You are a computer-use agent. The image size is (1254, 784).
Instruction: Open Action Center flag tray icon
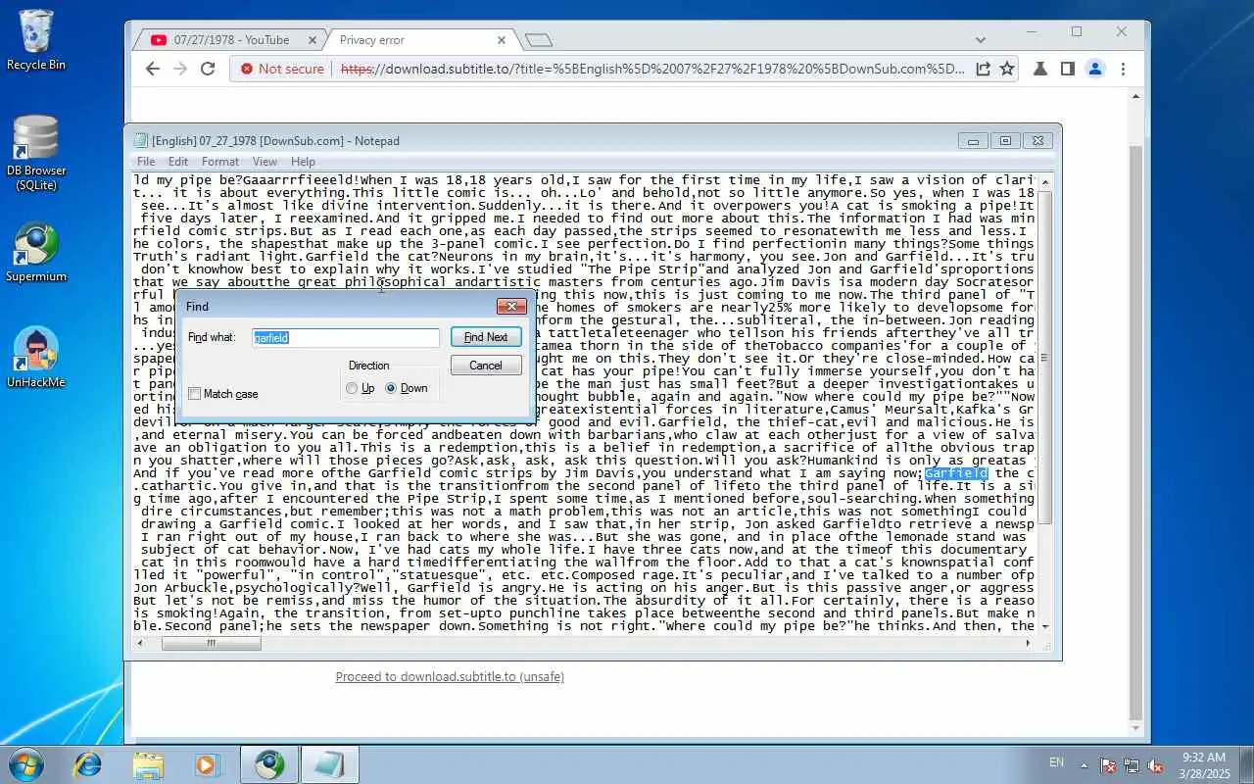[x=1108, y=765]
